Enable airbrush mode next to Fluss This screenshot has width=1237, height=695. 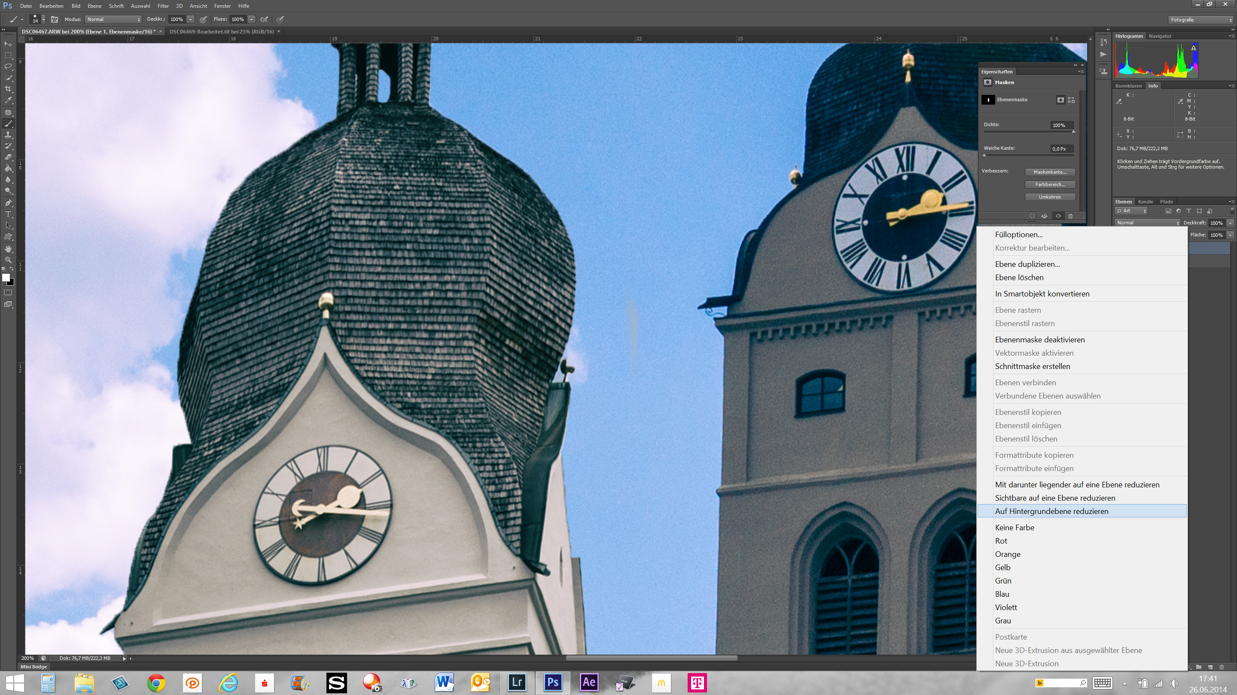pos(264,20)
